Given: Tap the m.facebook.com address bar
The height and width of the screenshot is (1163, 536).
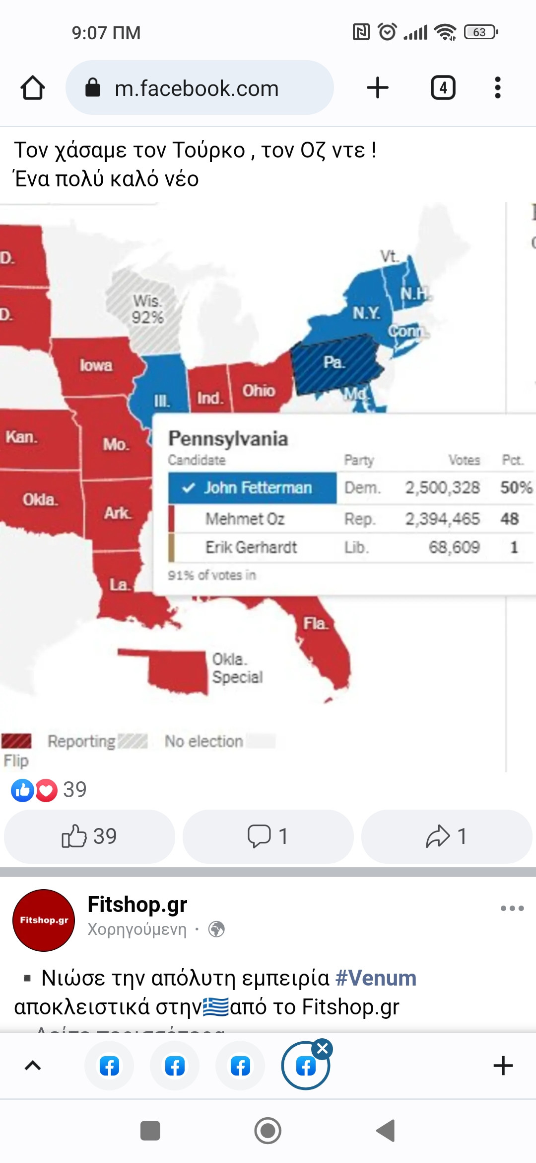Looking at the screenshot, I should 200,88.
